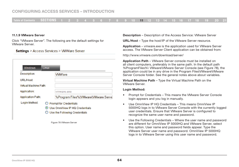The width and height of the screenshot is (239, 167).
Task: Jump to section 6
Action: 101,20
